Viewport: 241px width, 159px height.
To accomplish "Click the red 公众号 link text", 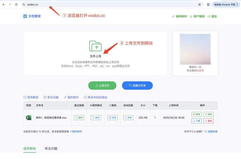I will tap(200, 71).
